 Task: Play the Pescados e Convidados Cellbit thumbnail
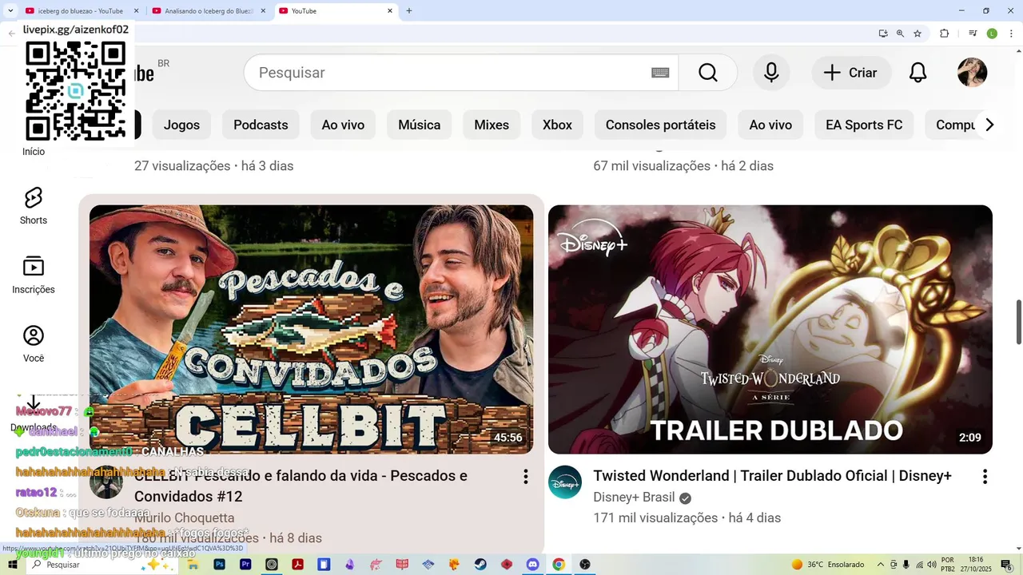pyautogui.click(x=311, y=329)
